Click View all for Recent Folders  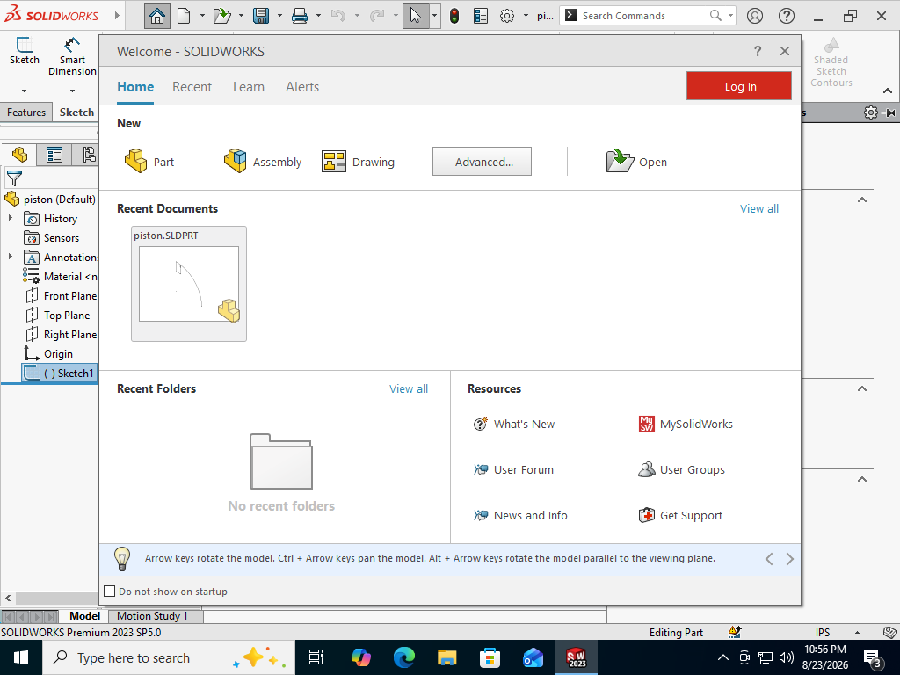point(409,389)
